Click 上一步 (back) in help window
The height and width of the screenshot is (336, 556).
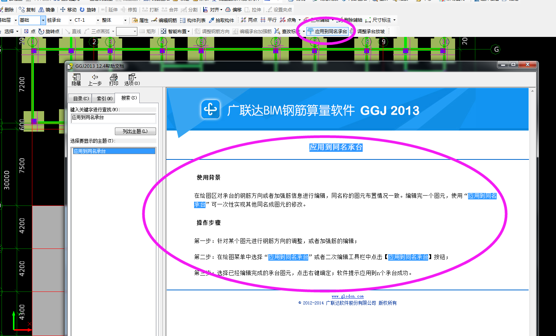click(x=95, y=80)
